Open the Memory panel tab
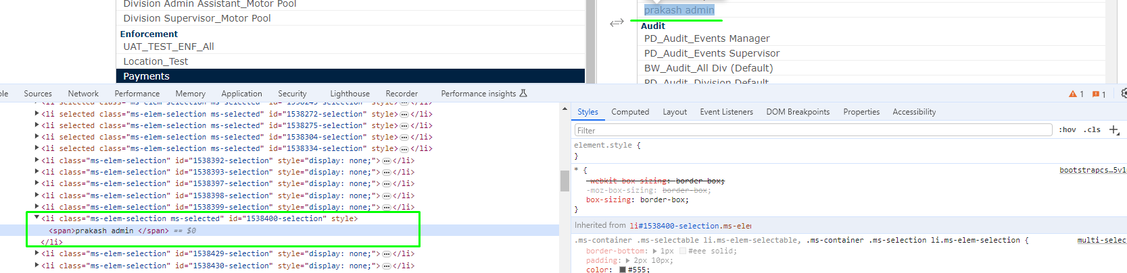This screenshot has width=1127, height=273. pyautogui.click(x=191, y=94)
